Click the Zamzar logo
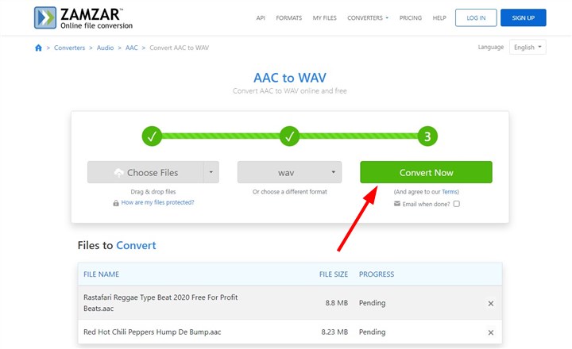The width and height of the screenshot is (572, 349). pos(83,17)
